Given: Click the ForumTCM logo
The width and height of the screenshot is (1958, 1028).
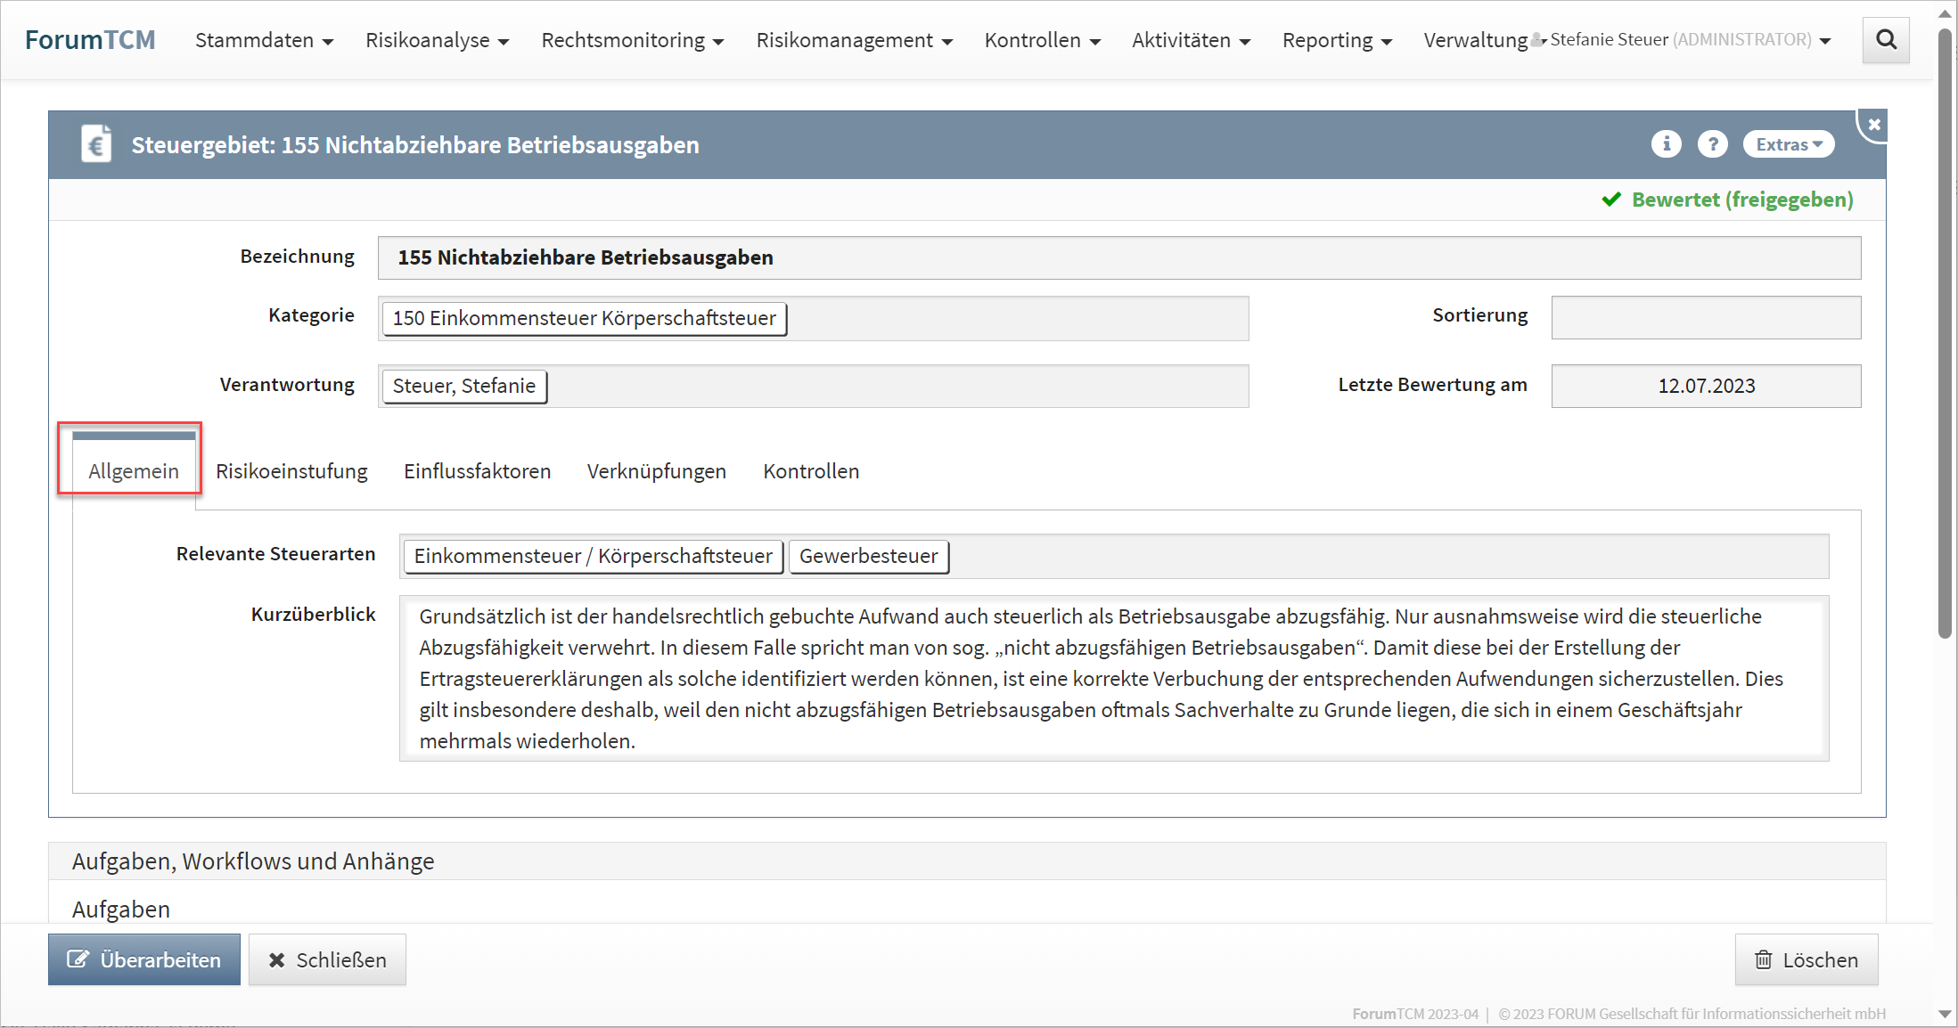Looking at the screenshot, I should pos(90,40).
